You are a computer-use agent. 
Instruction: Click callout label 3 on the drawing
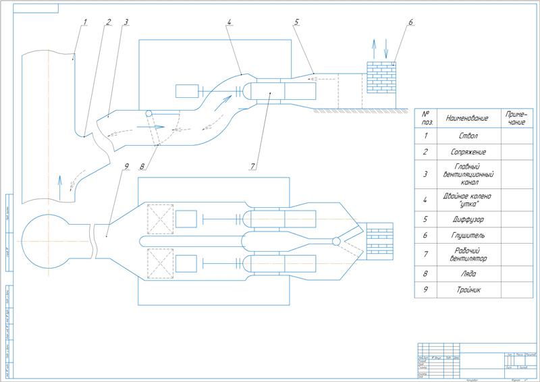126,22
